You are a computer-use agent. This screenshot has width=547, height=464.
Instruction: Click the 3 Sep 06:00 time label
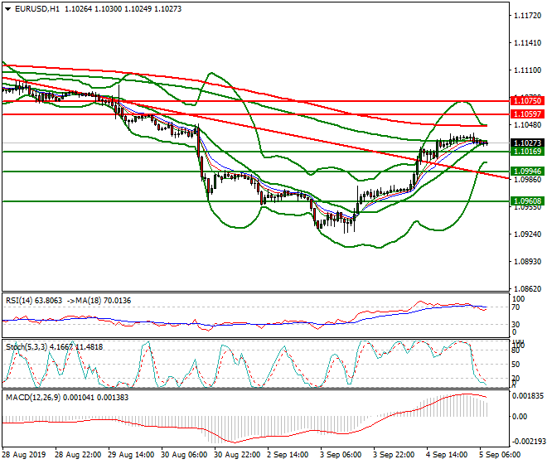pos(341,455)
